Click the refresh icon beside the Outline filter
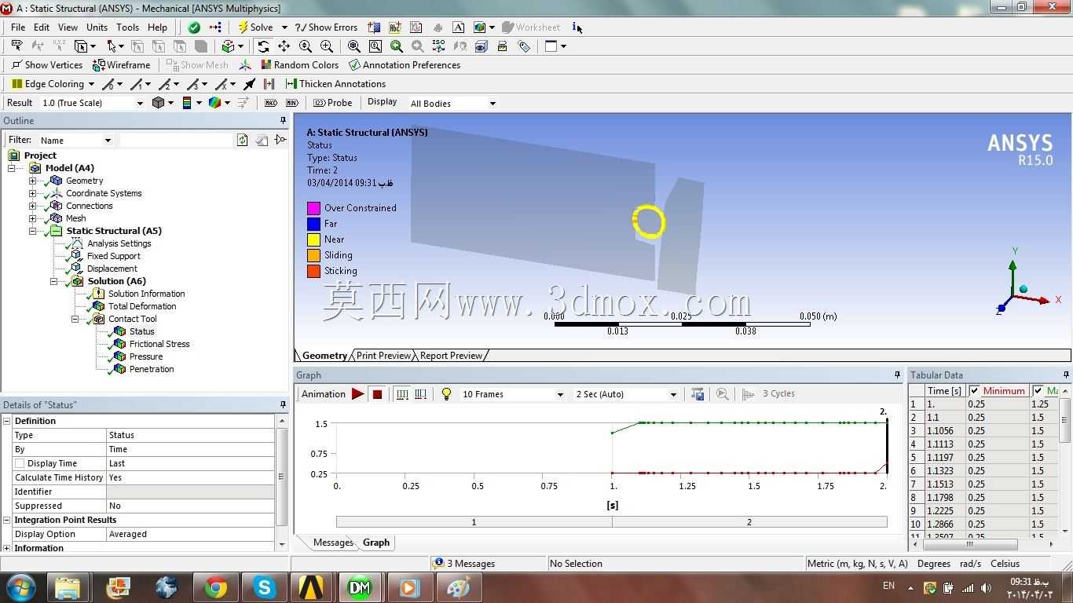Image resolution: width=1073 pixels, height=603 pixels. pos(242,140)
